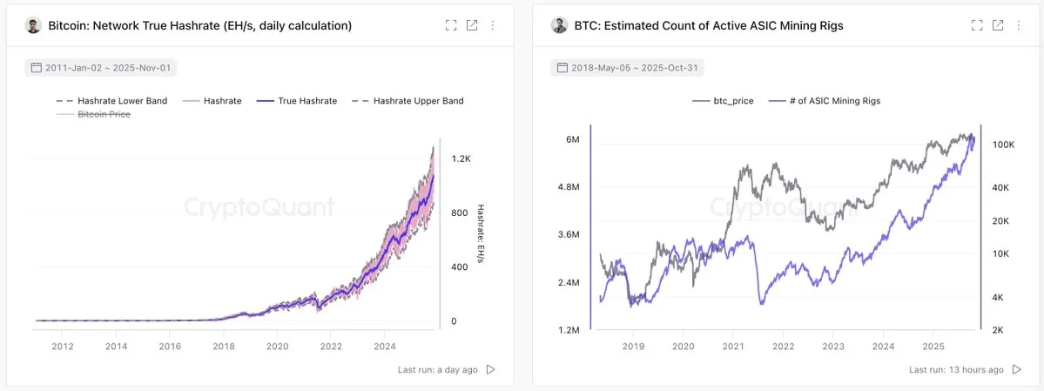
Task: Click BTC: Estimated Count of Active ASIC title
Action: tap(709, 26)
